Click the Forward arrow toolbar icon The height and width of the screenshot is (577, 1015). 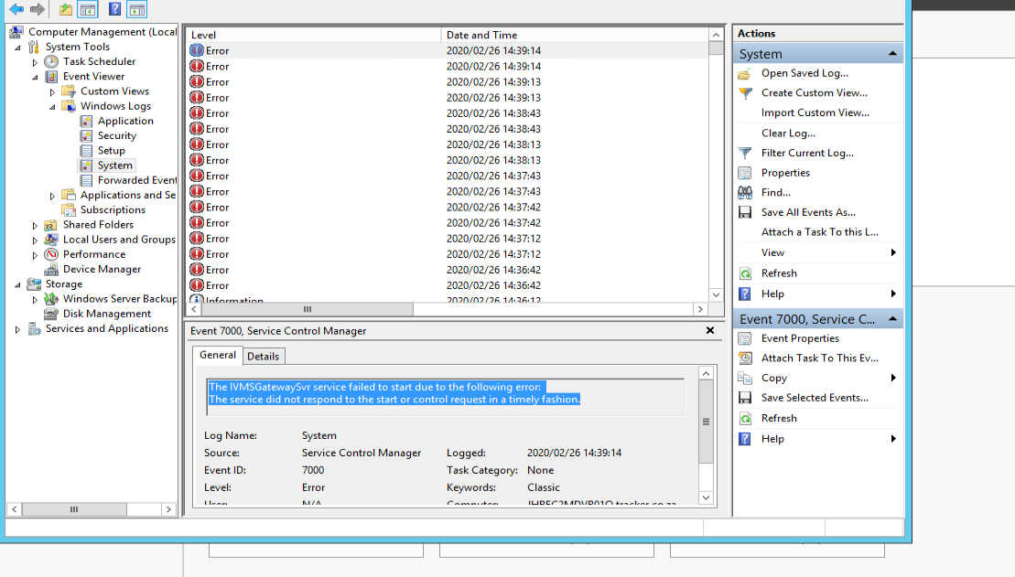tap(38, 9)
